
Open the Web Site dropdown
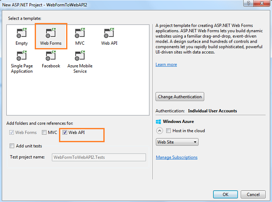pyautogui.click(x=177, y=142)
